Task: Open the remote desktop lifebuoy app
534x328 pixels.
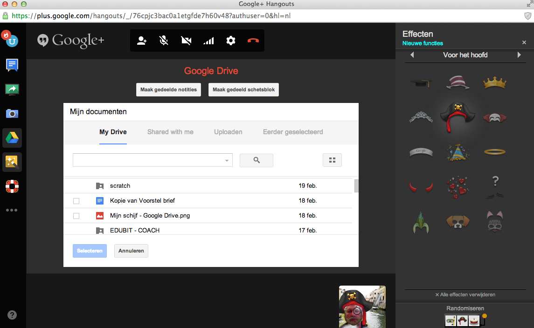Action: pyautogui.click(x=12, y=186)
